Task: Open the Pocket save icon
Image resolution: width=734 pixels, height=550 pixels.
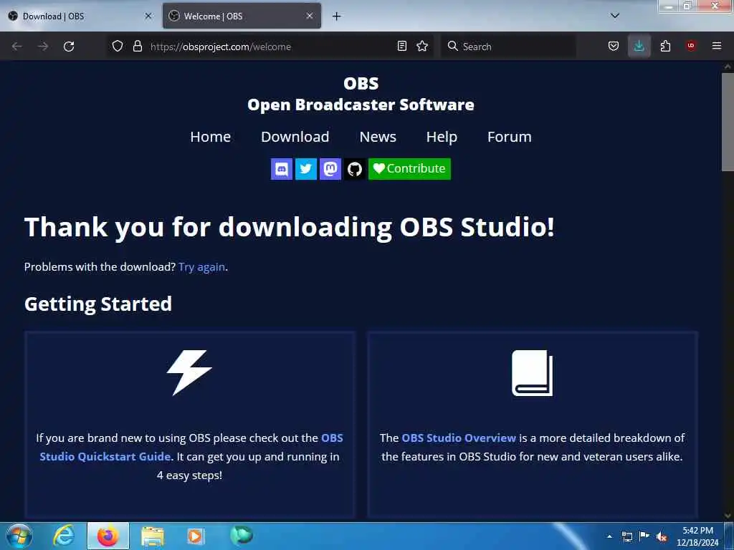Action: tap(614, 46)
